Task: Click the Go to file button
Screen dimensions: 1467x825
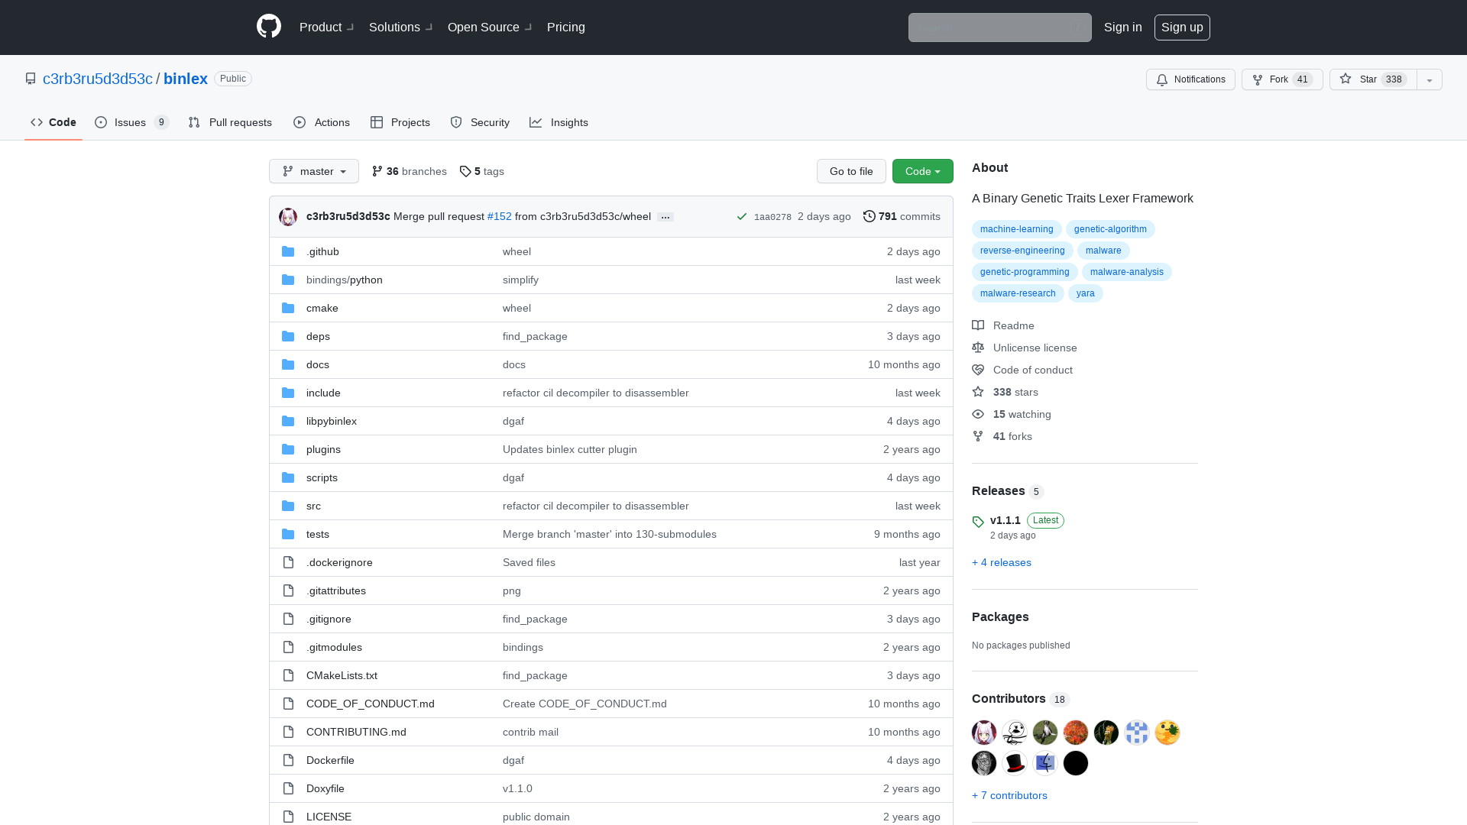Action: click(x=851, y=171)
